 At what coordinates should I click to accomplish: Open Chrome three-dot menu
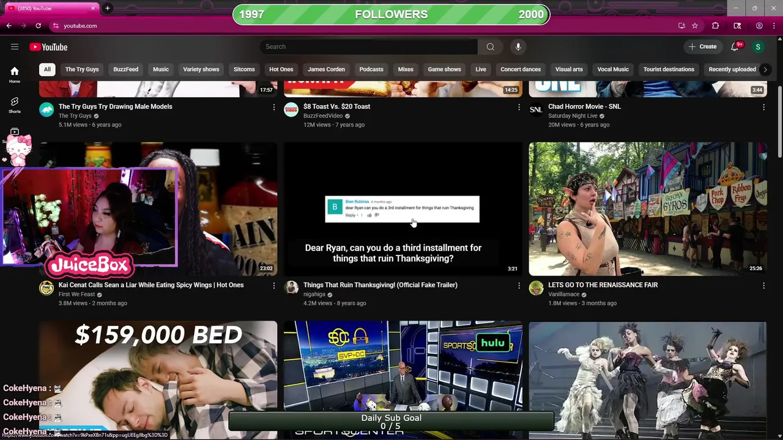pos(774,26)
